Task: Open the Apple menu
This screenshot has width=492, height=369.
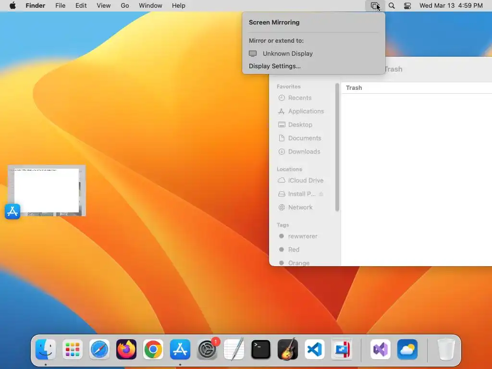Action: [12, 6]
